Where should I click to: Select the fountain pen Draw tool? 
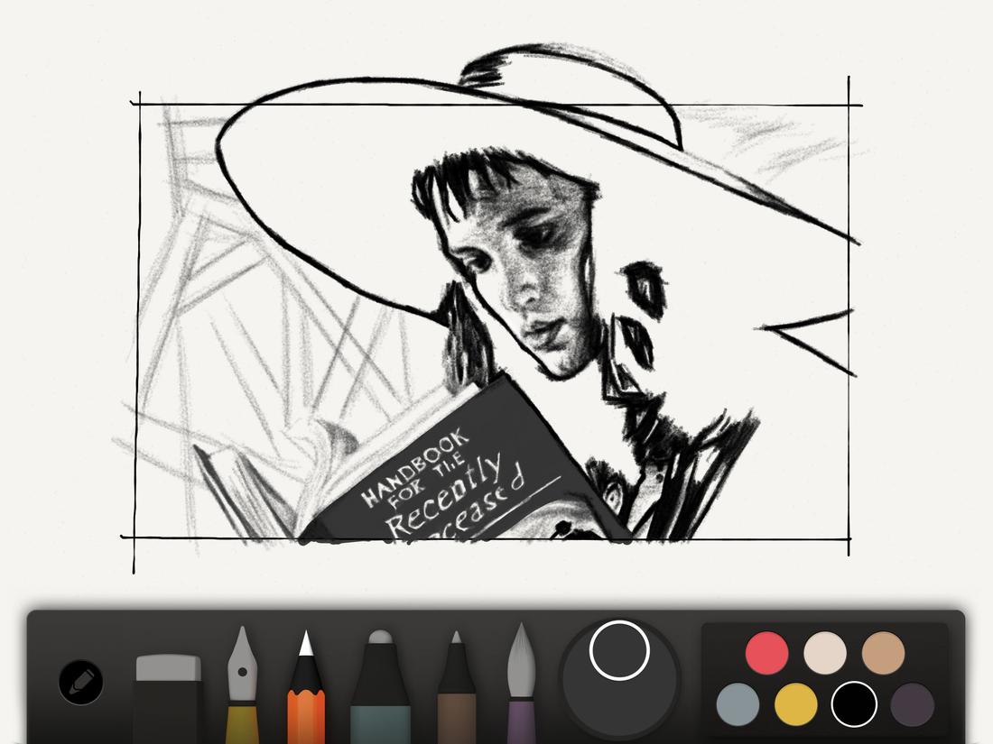click(x=244, y=676)
